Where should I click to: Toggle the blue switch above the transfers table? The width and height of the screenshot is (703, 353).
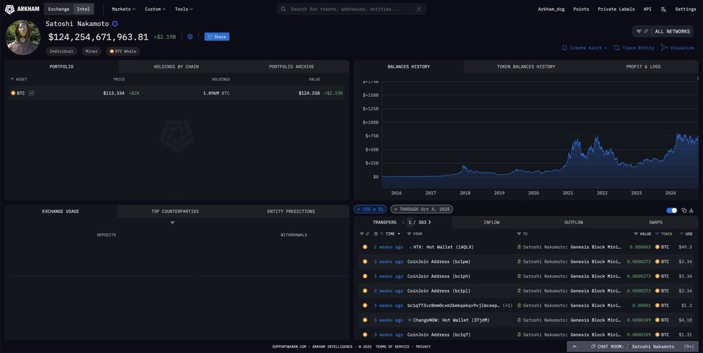pos(672,210)
